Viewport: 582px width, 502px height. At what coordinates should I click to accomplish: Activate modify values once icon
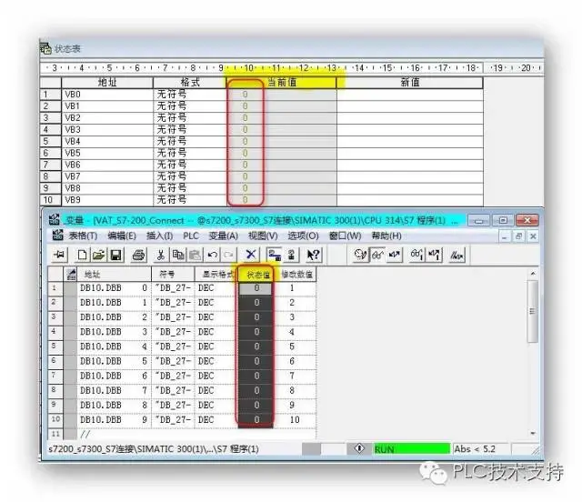click(x=434, y=255)
